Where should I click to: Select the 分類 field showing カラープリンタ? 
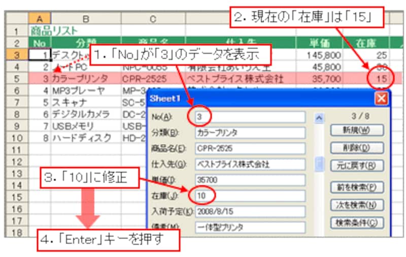(x=250, y=133)
